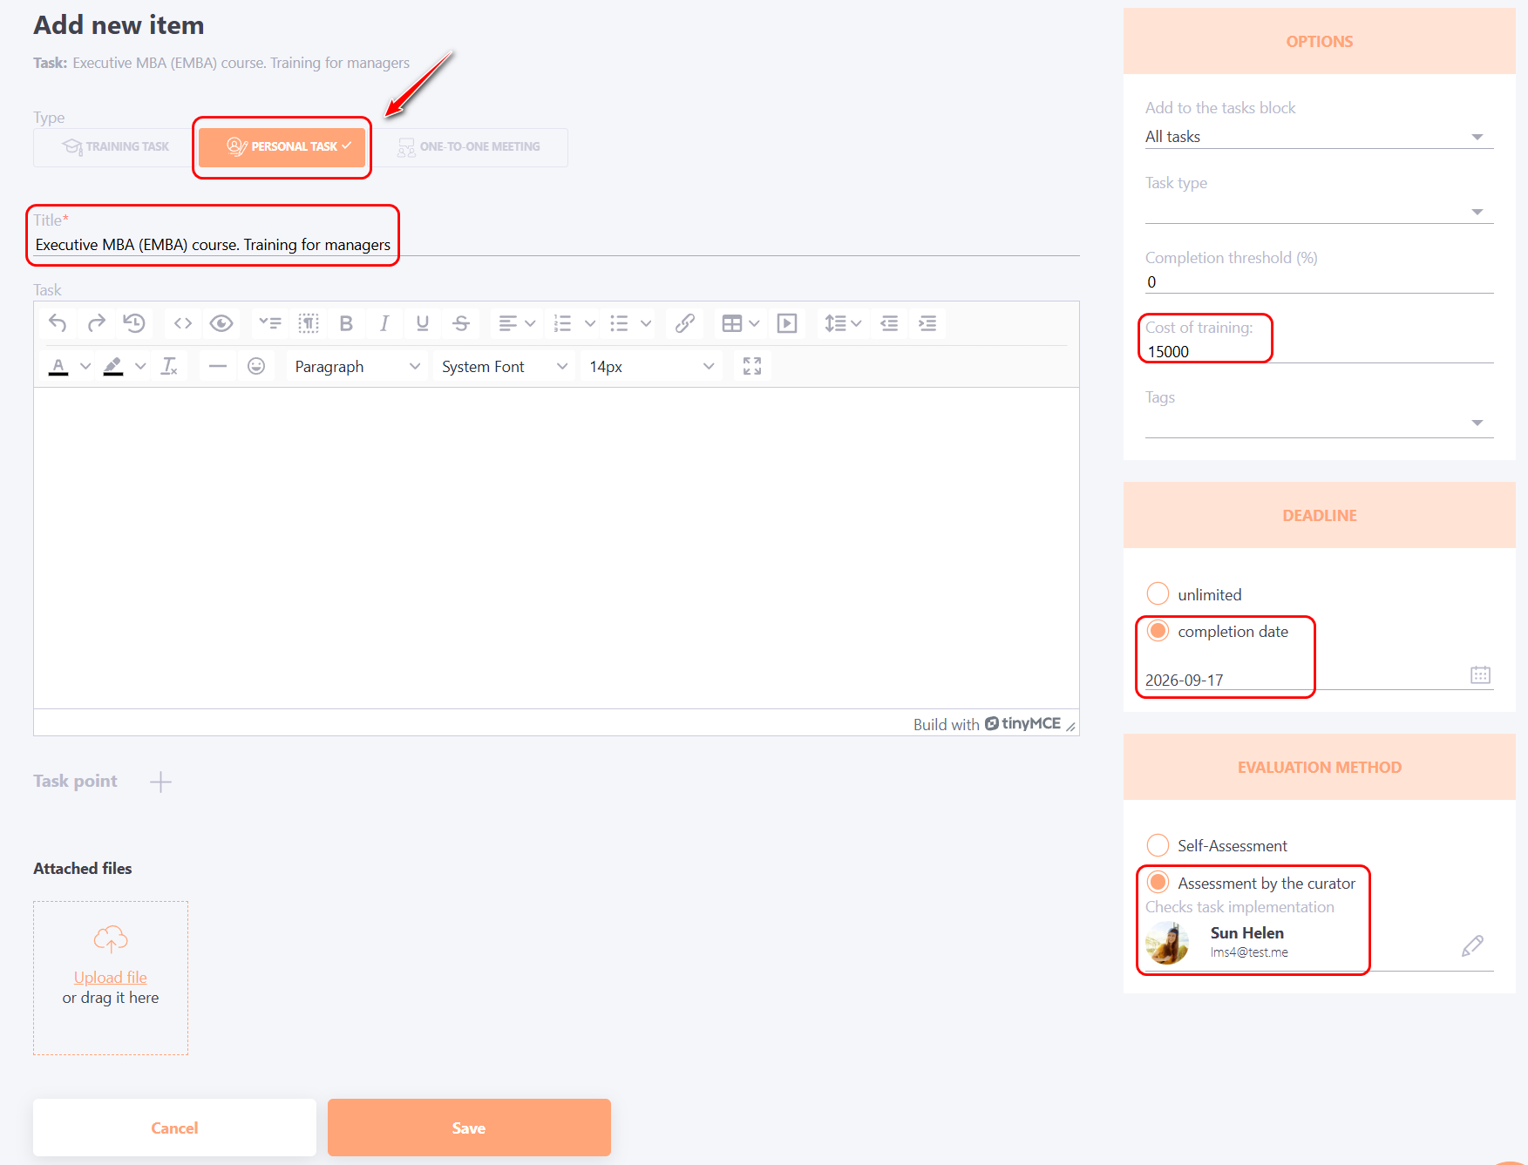This screenshot has width=1528, height=1165.
Task: Open the emoji picker icon
Action: coord(256,366)
